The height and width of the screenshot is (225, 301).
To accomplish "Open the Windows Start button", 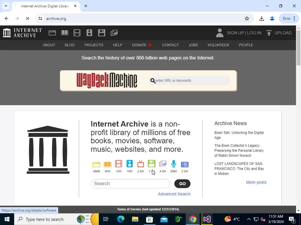I will 7,219.
